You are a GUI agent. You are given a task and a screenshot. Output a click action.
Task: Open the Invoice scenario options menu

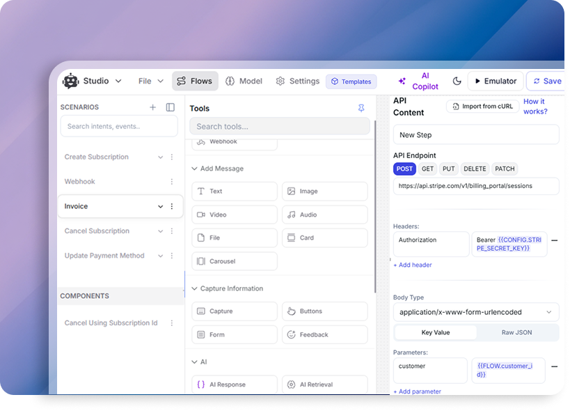point(172,206)
